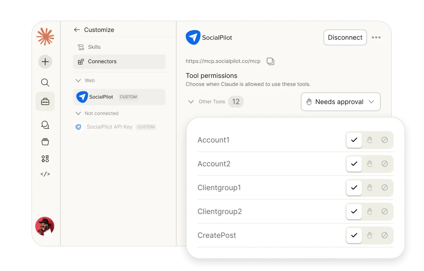The height and width of the screenshot is (271, 424).
Task: Set Clientgroup2 to needs approval hand
Action: point(369,211)
